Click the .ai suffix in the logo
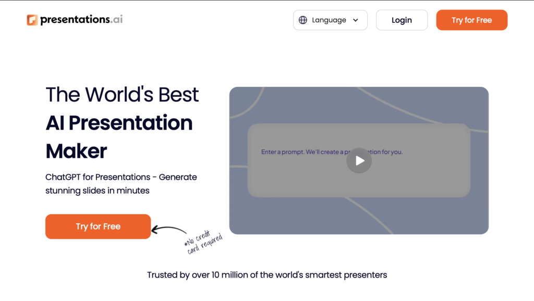Image resolution: width=534 pixels, height=301 pixels. [117, 20]
